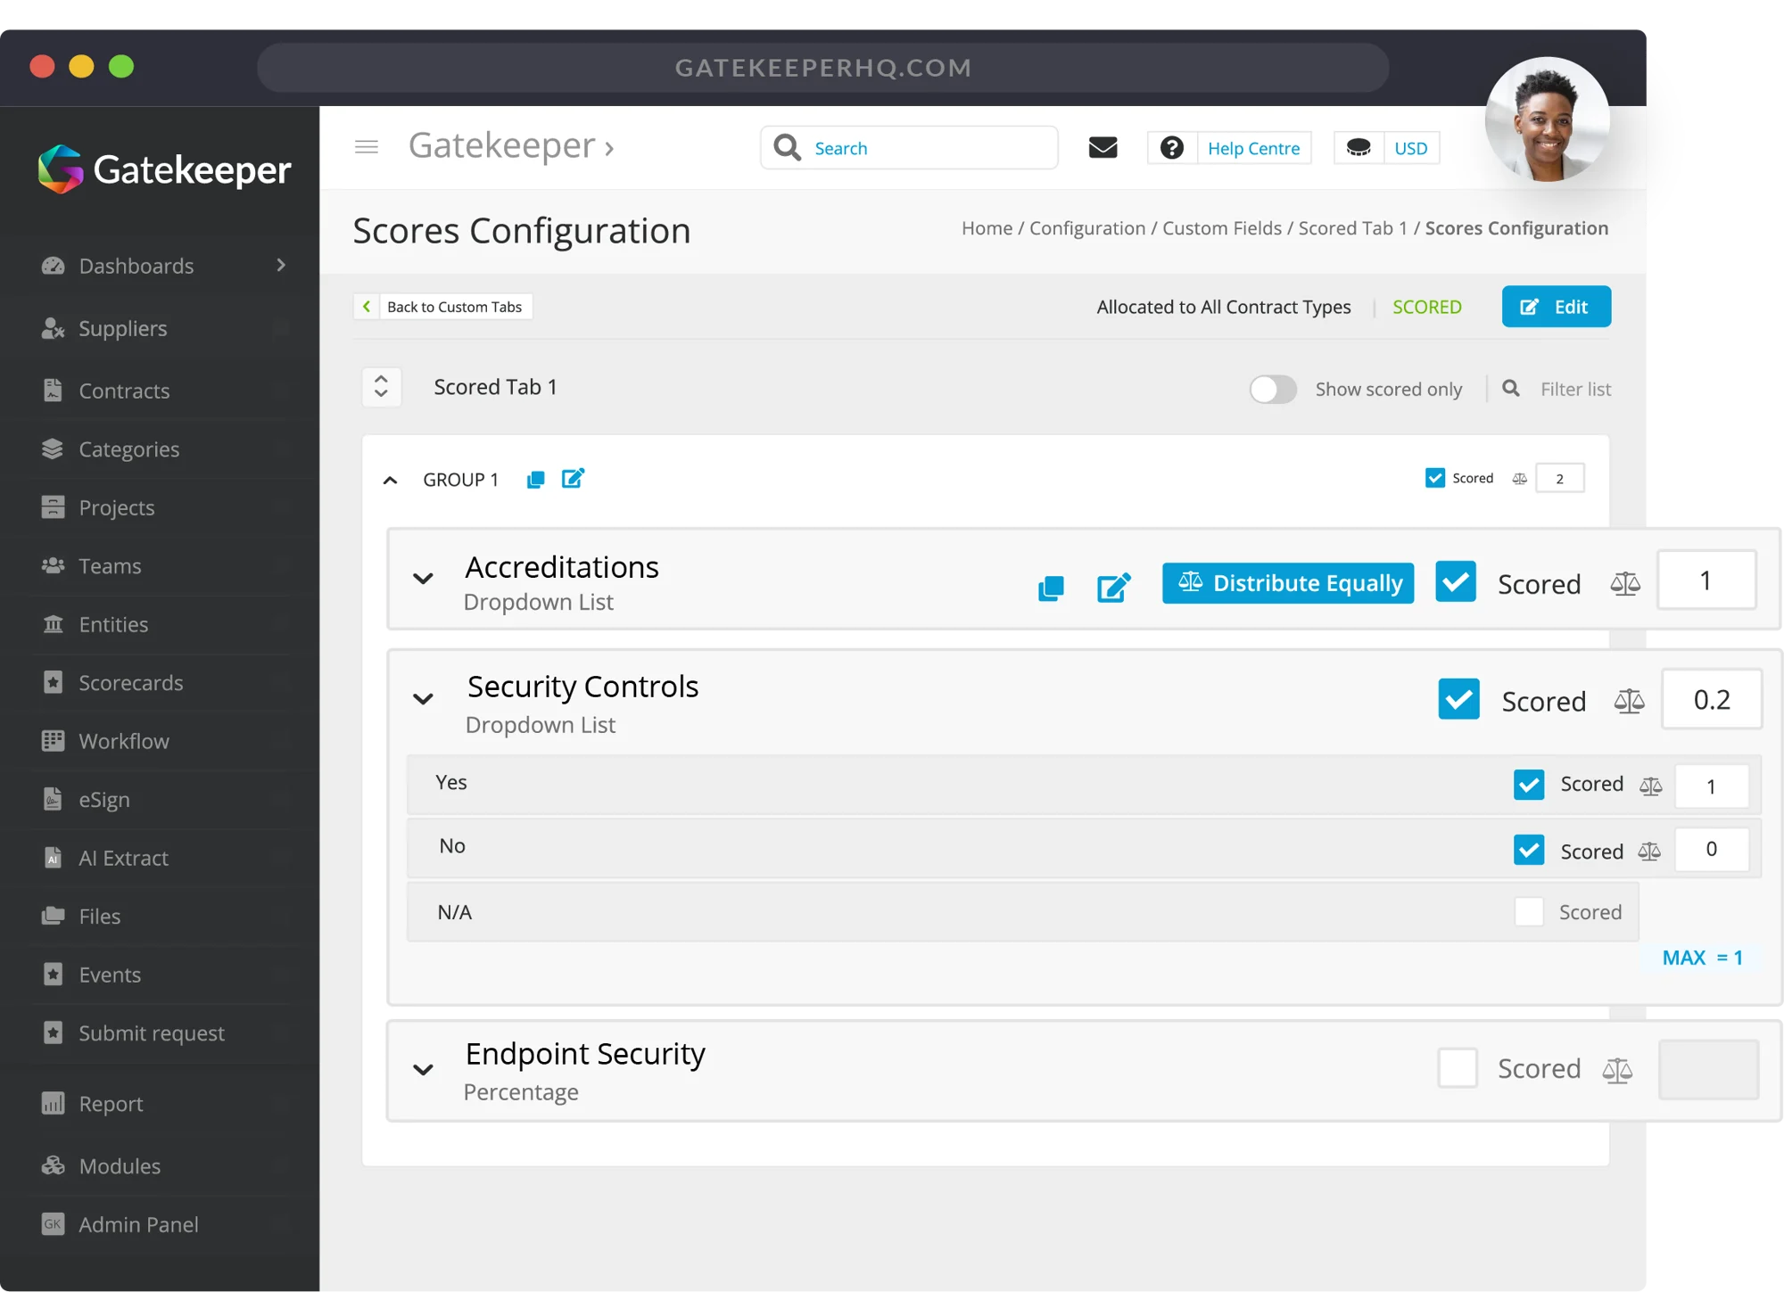Click the hamburger menu icon

pyautogui.click(x=367, y=147)
